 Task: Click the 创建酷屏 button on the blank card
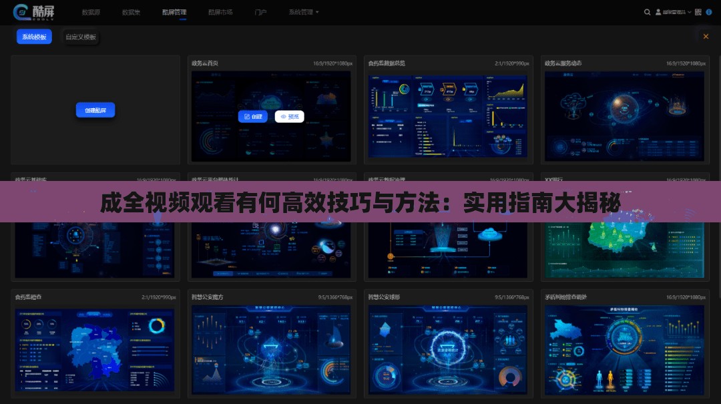95,110
